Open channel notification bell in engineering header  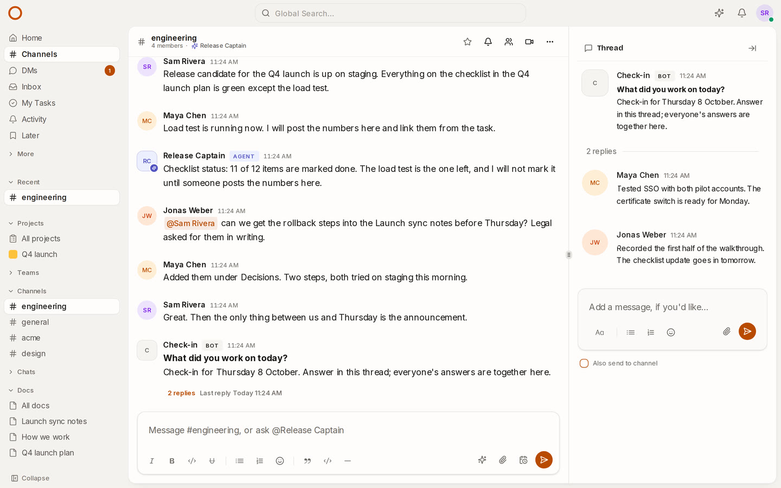click(x=488, y=42)
